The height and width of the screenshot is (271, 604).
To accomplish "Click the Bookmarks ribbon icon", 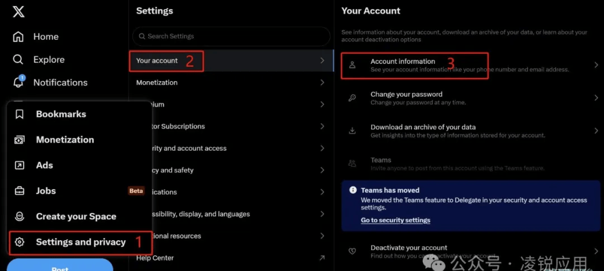I will [x=19, y=114].
